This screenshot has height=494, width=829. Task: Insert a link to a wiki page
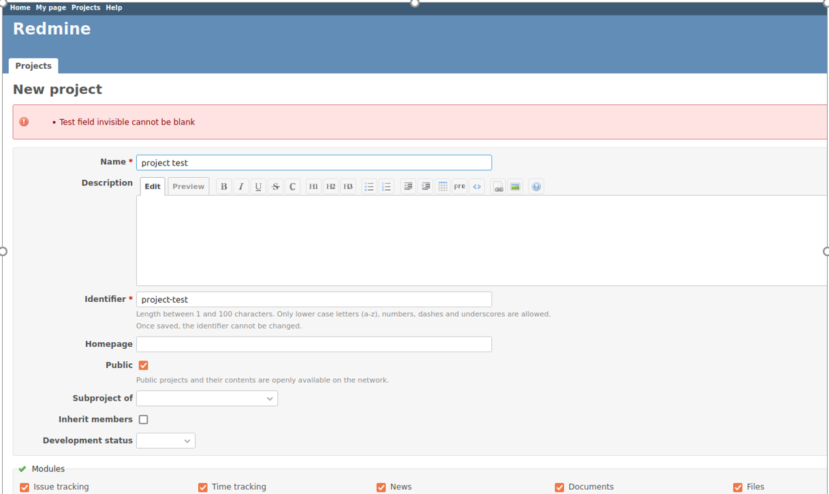(499, 187)
